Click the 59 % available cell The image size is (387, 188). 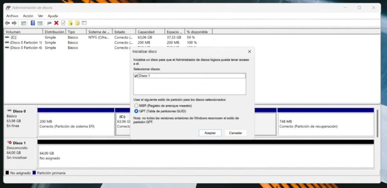(191, 37)
